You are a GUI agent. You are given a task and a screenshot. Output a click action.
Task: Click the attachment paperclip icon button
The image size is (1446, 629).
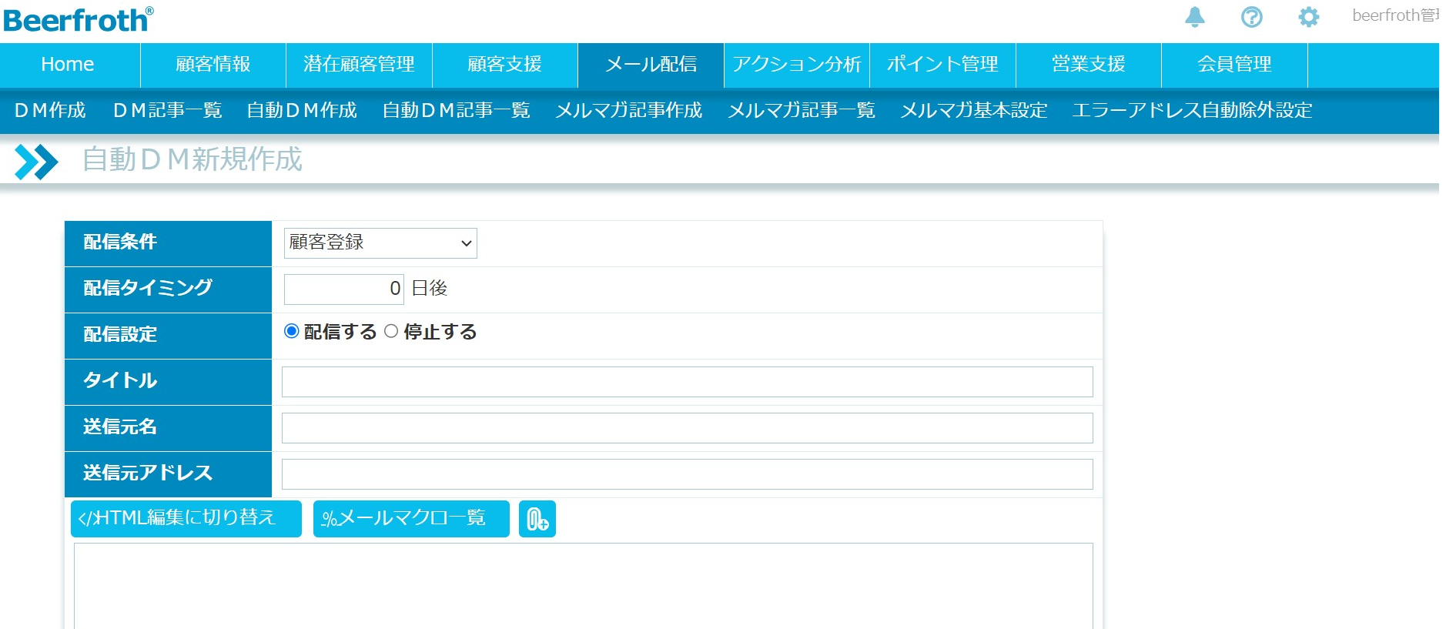coord(537,520)
